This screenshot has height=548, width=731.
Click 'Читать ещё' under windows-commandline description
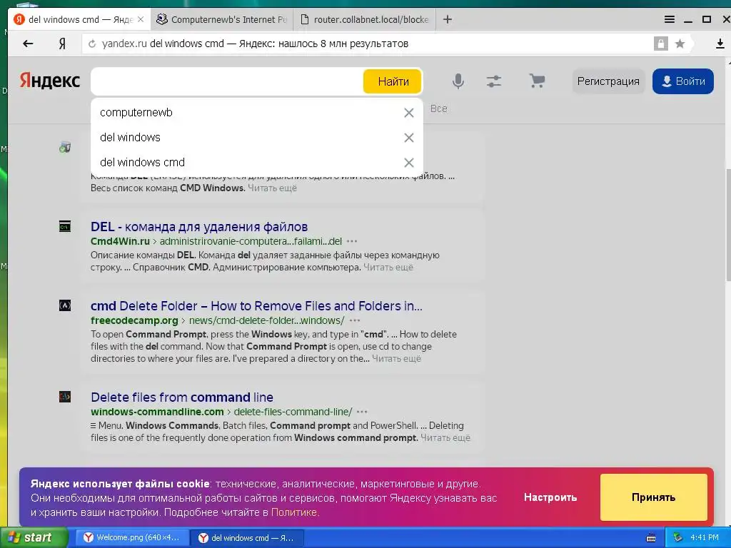(445, 438)
